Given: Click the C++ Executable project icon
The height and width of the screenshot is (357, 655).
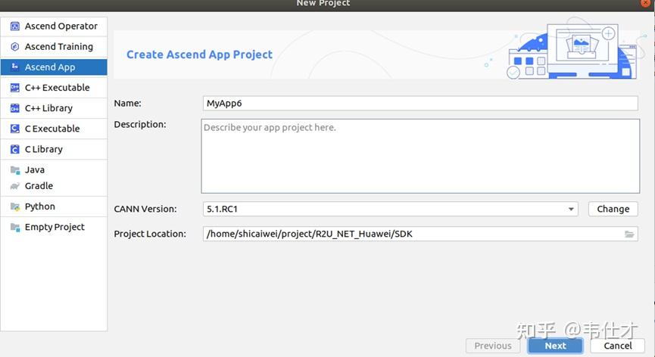Looking at the screenshot, I should [x=14, y=88].
